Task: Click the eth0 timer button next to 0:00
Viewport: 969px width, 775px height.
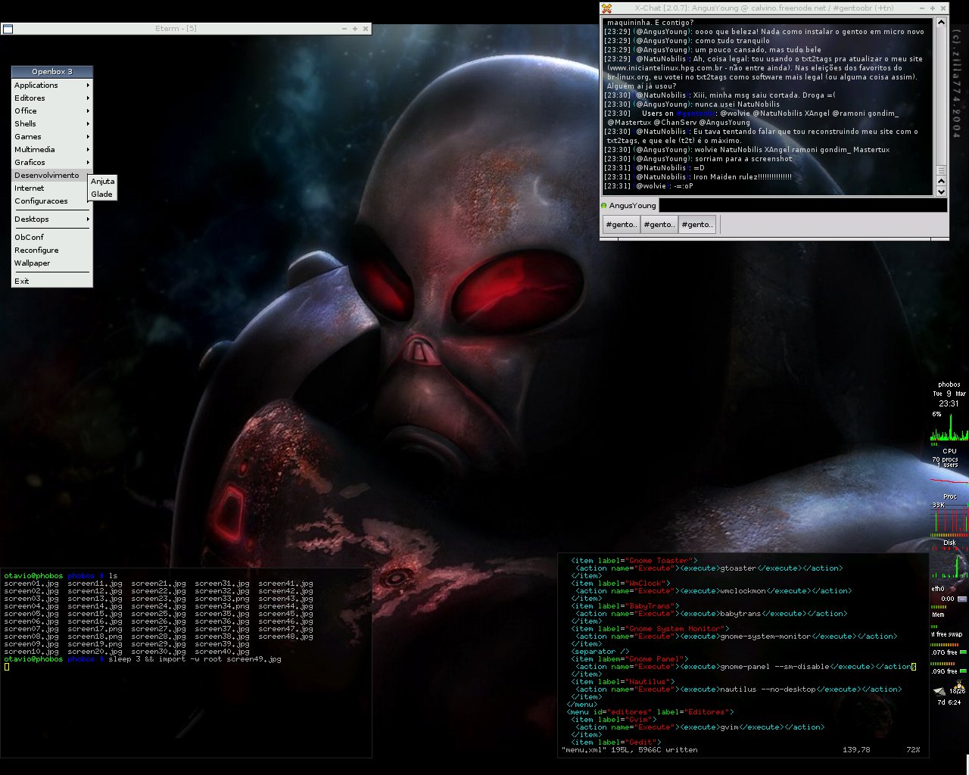Action: point(962,598)
